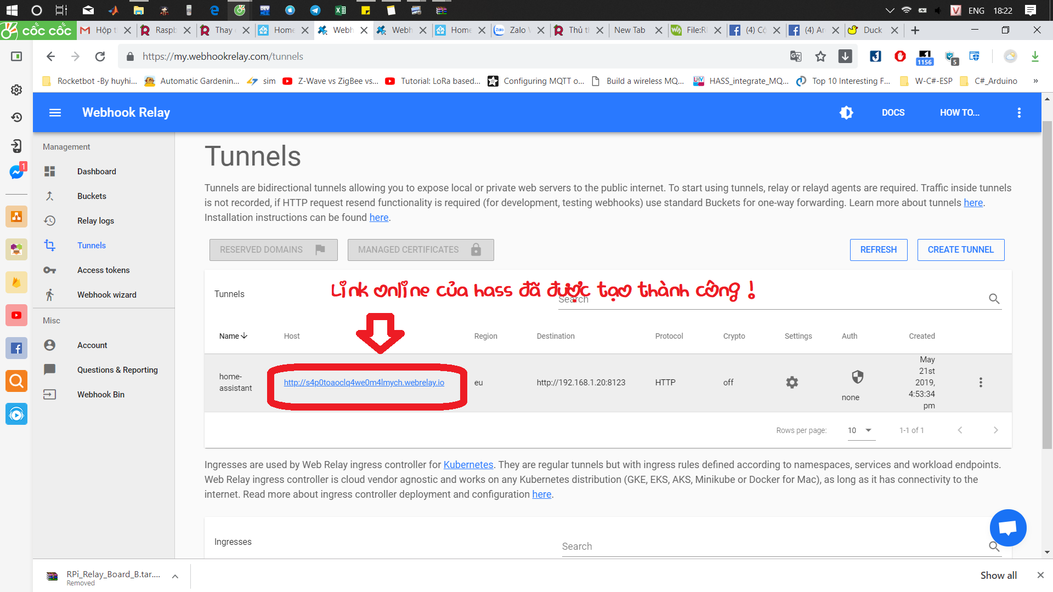Viewport: 1053px width, 592px height.
Task: Click the REFRESH button
Action: click(x=878, y=250)
